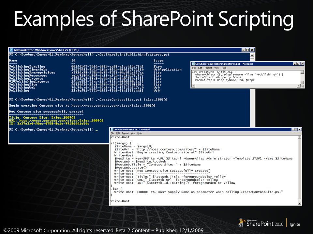The width and height of the screenshot is (313, 234).
Task: Click the Format-Table DisplayName, Id, Scope line
Action: [x=225, y=80]
